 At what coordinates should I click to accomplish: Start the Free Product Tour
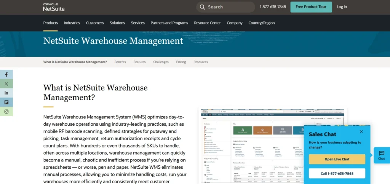311,7
